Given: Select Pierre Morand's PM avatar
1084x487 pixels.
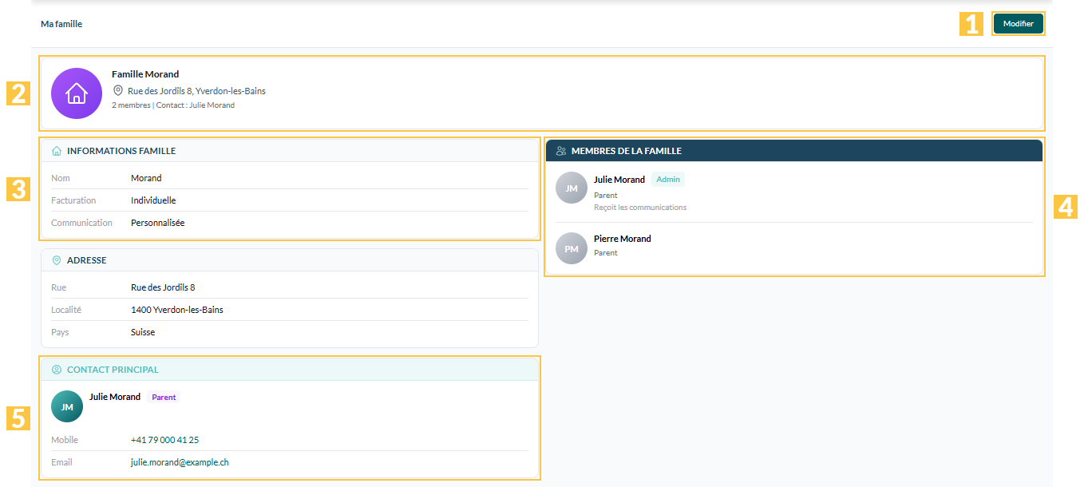Looking at the screenshot, I should pos(572,248).
